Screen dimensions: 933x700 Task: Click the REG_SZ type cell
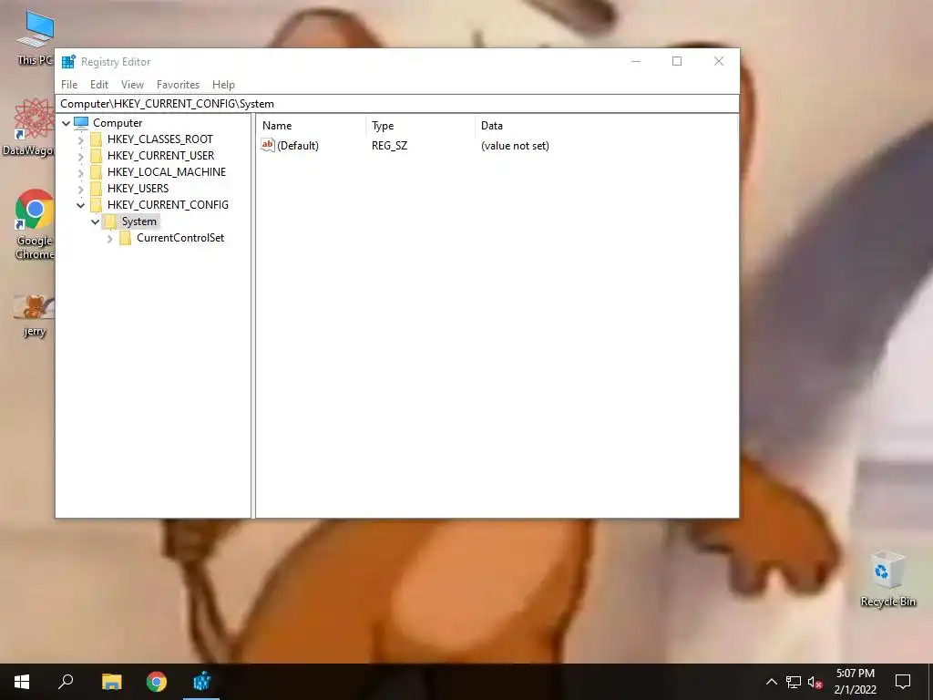pos(390,146)
